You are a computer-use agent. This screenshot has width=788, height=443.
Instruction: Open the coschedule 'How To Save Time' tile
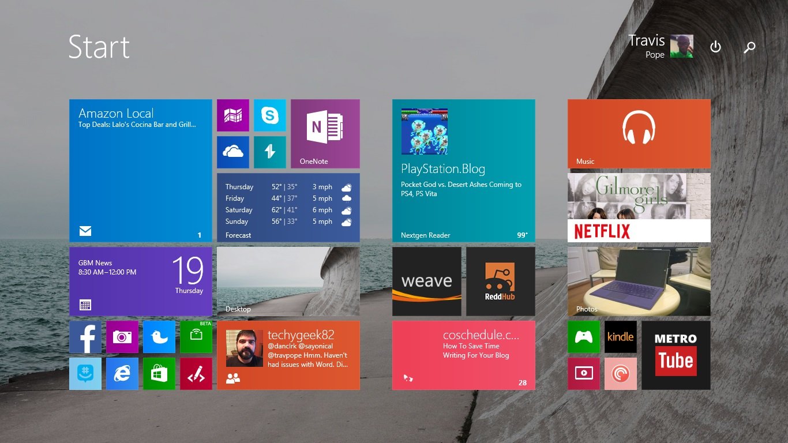464,355
